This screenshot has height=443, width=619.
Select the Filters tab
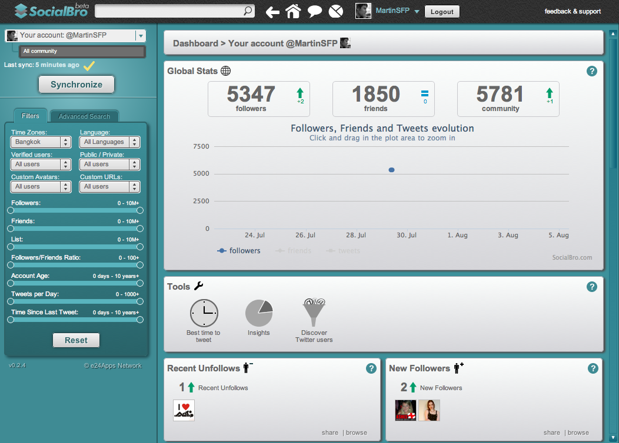[31, 116]
